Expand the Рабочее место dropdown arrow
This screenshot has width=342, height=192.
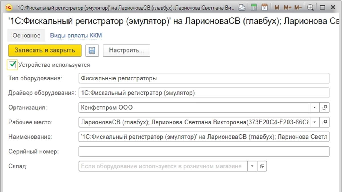[315, 122]
